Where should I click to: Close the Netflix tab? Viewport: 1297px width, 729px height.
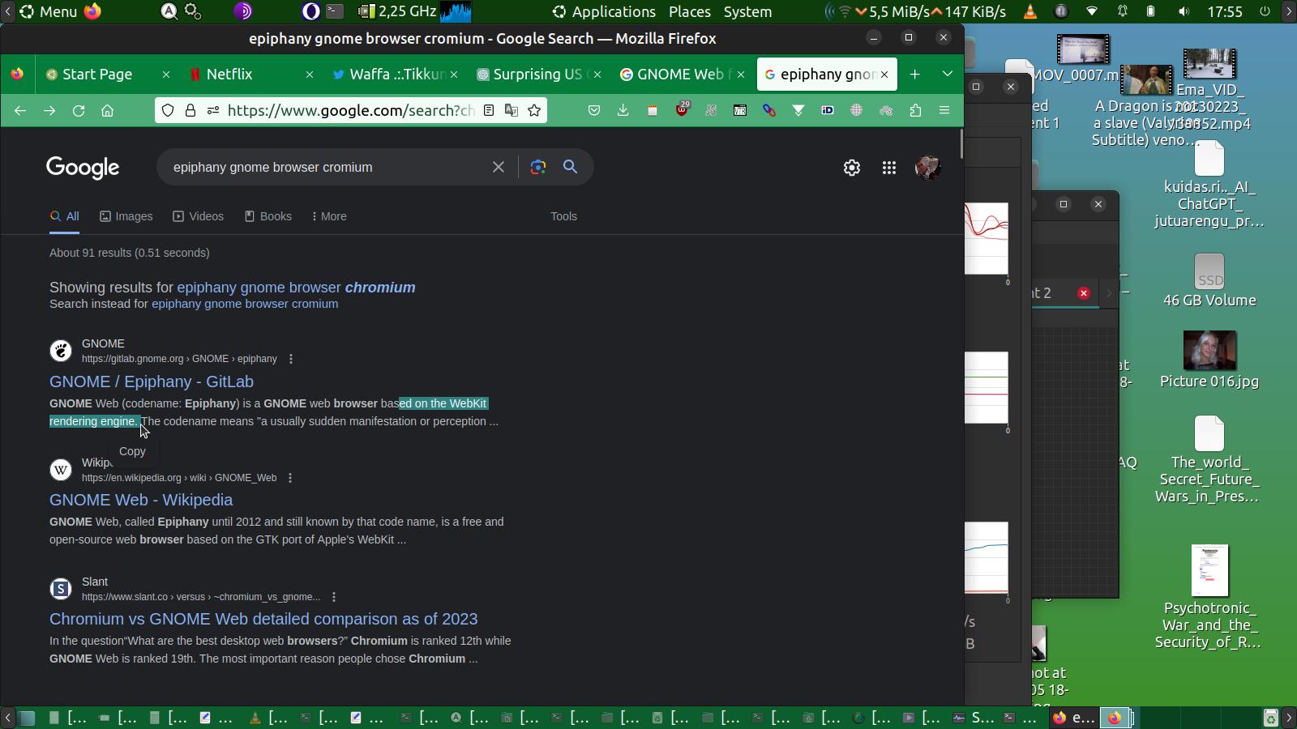[x=310, y=74]
